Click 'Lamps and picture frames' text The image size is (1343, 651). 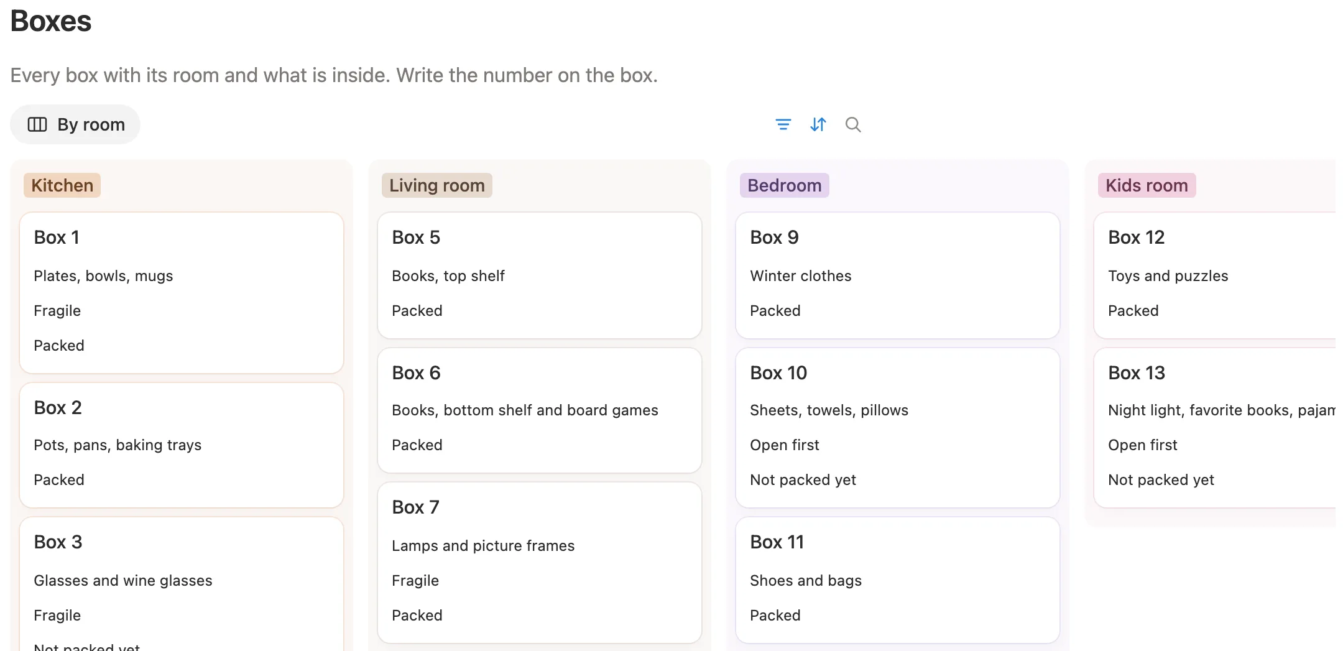(483, 546)
